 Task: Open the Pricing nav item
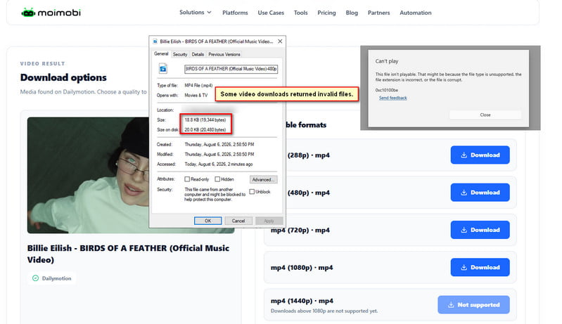click(x=326, y=13)
